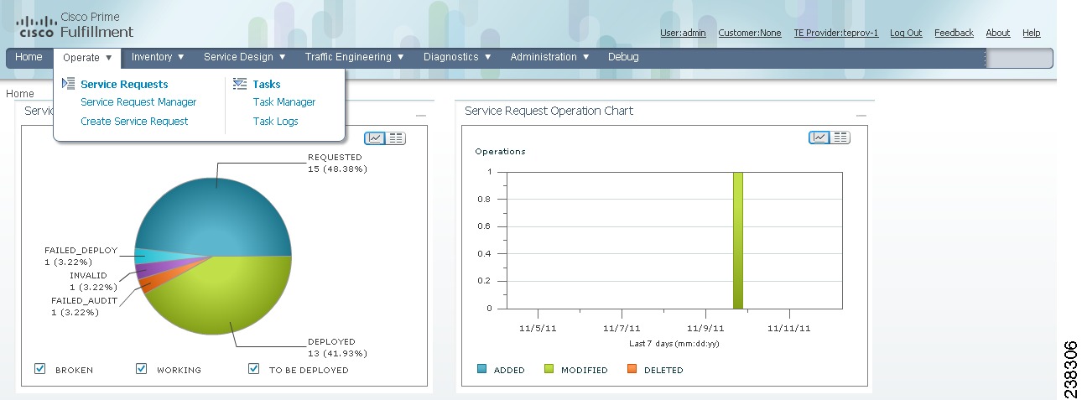Click the search field in the navigation bar

(x=1019, y=58)
